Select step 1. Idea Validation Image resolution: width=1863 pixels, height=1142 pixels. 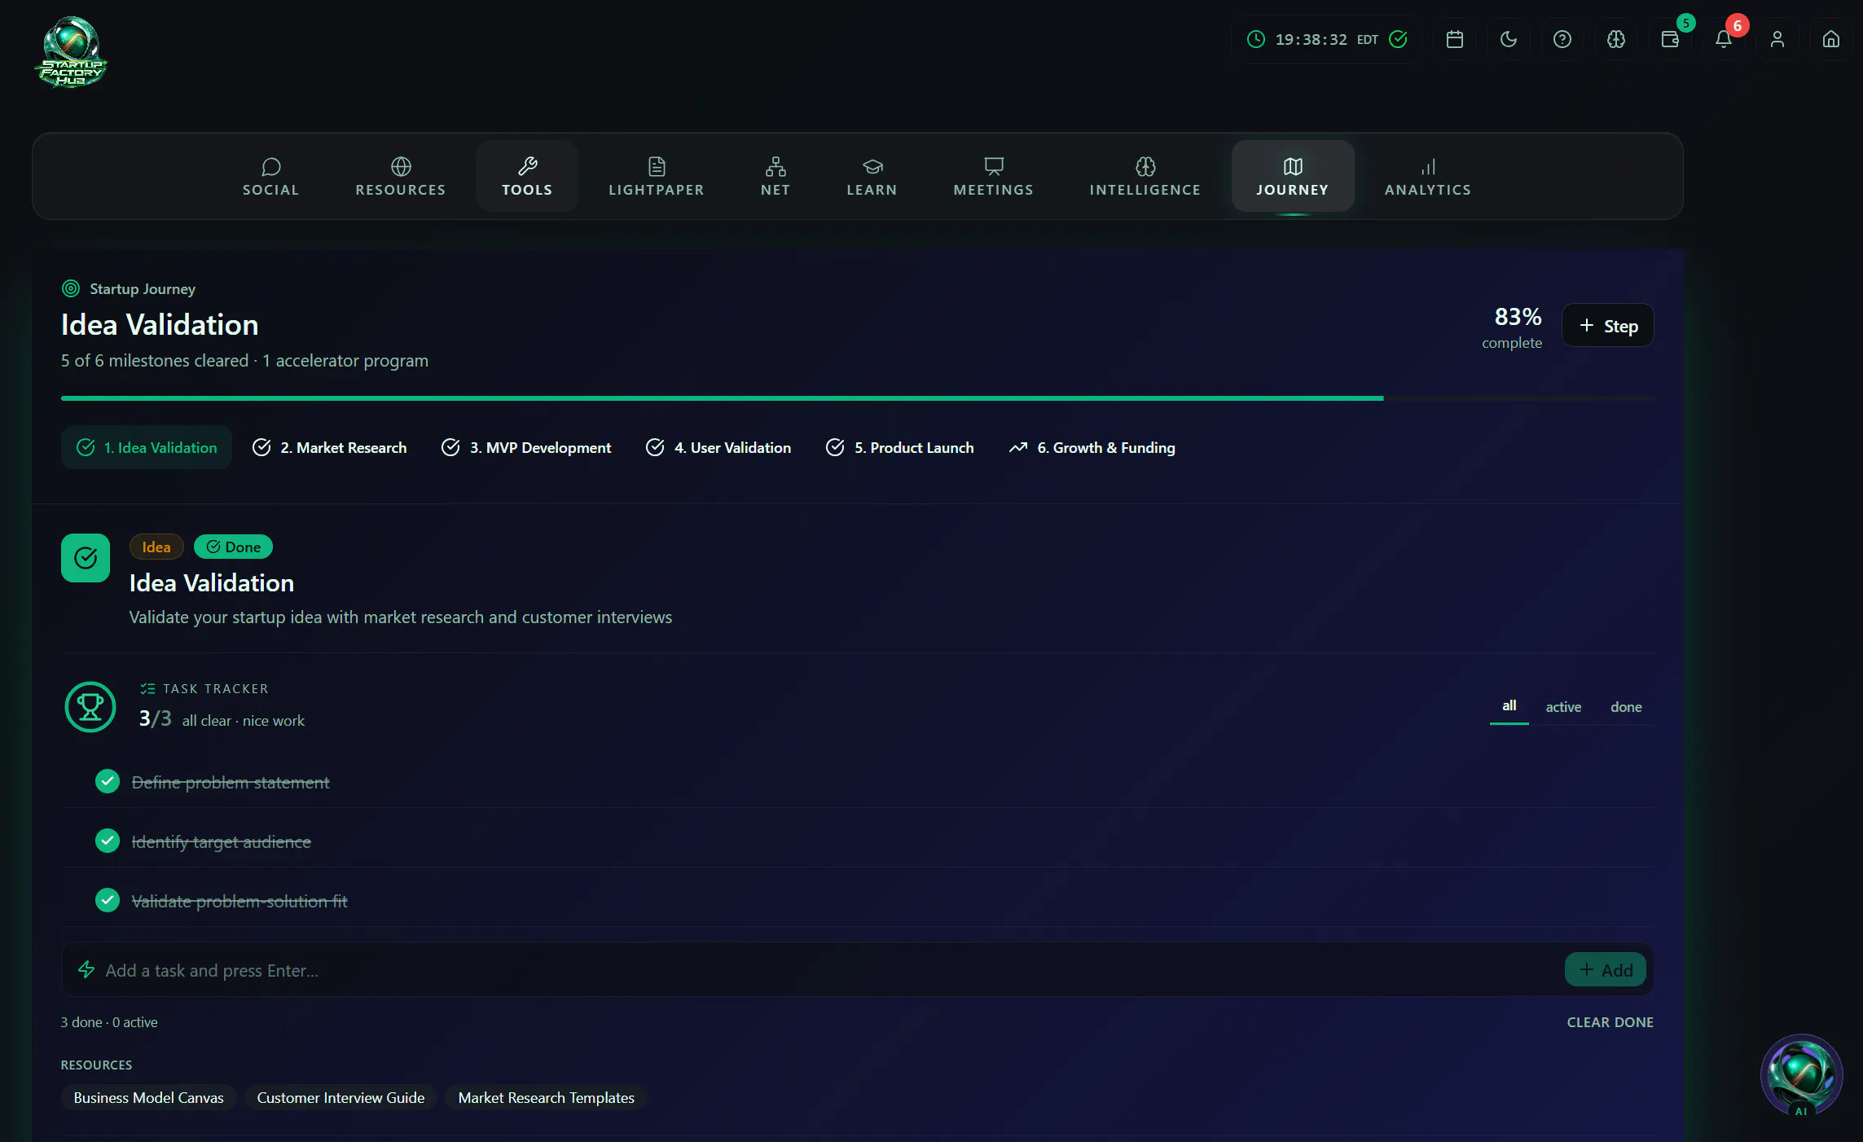[147, 447]
